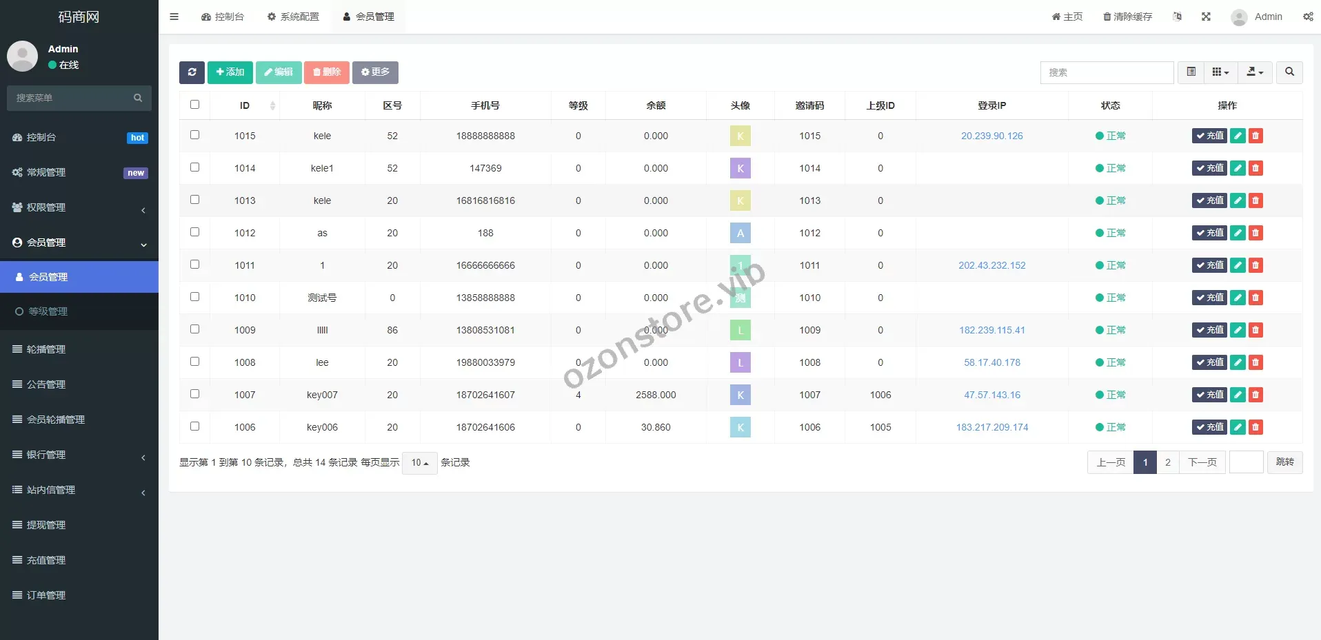This screenshot has height=640, width=1321.
Task: Click the 搜索 search input field
Action: click(x=1106, y=72)
